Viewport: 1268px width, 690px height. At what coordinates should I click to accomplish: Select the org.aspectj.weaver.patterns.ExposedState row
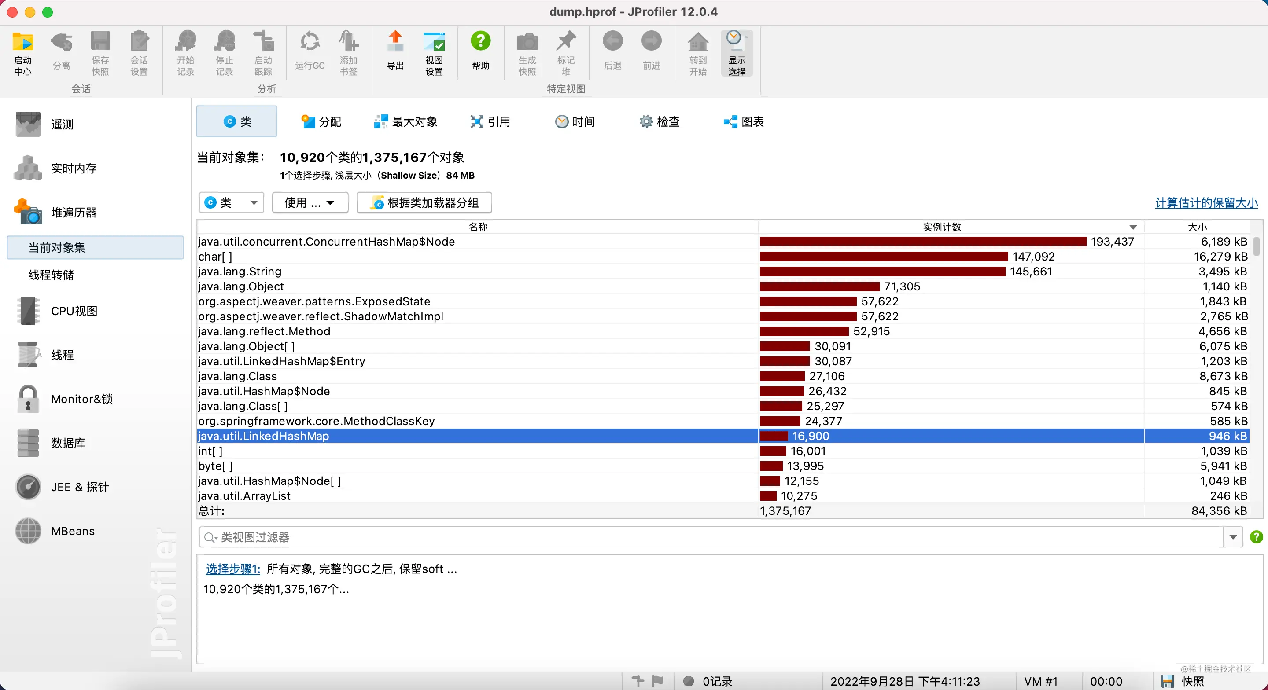tap(723, 301)
